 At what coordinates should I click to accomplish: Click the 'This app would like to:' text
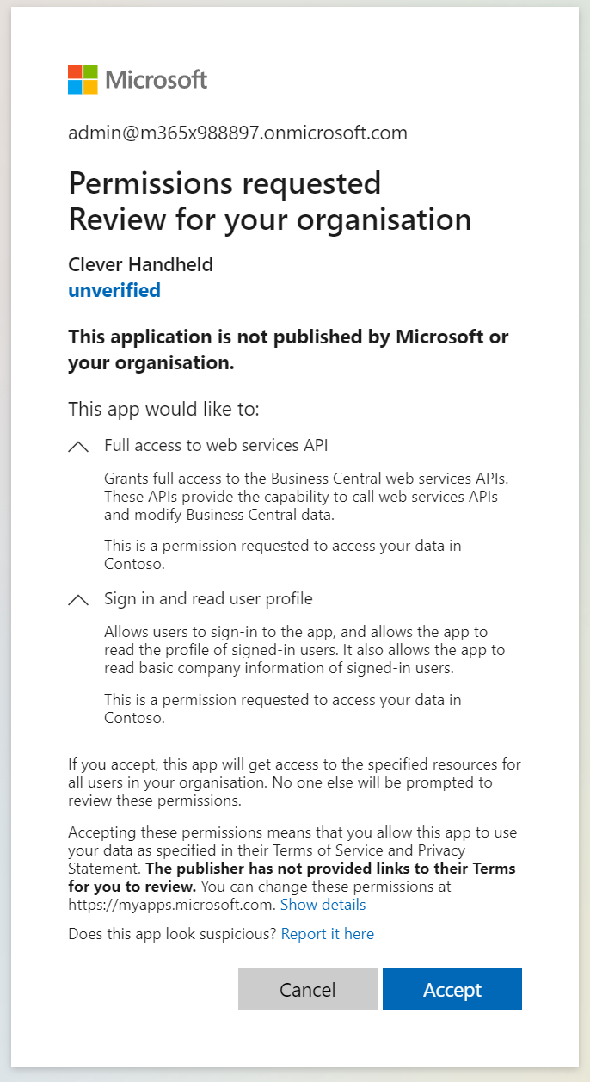(x=163, y=409)
